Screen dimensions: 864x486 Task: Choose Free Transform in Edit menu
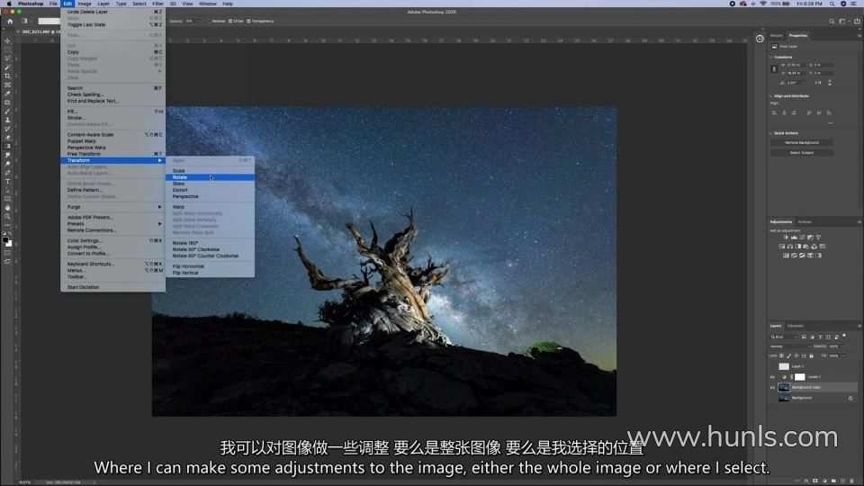[113, 154]
